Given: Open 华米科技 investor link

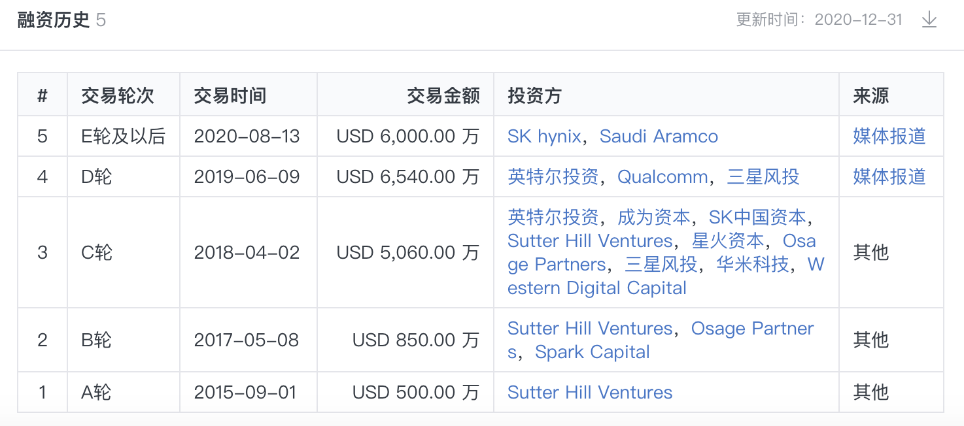Looking at the screenshot, I should coord(752,264).
